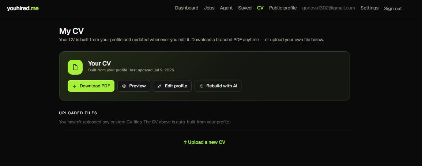Screen dimensions: 422x166
Task: Upload a new CV file
Action: point(204,142)
